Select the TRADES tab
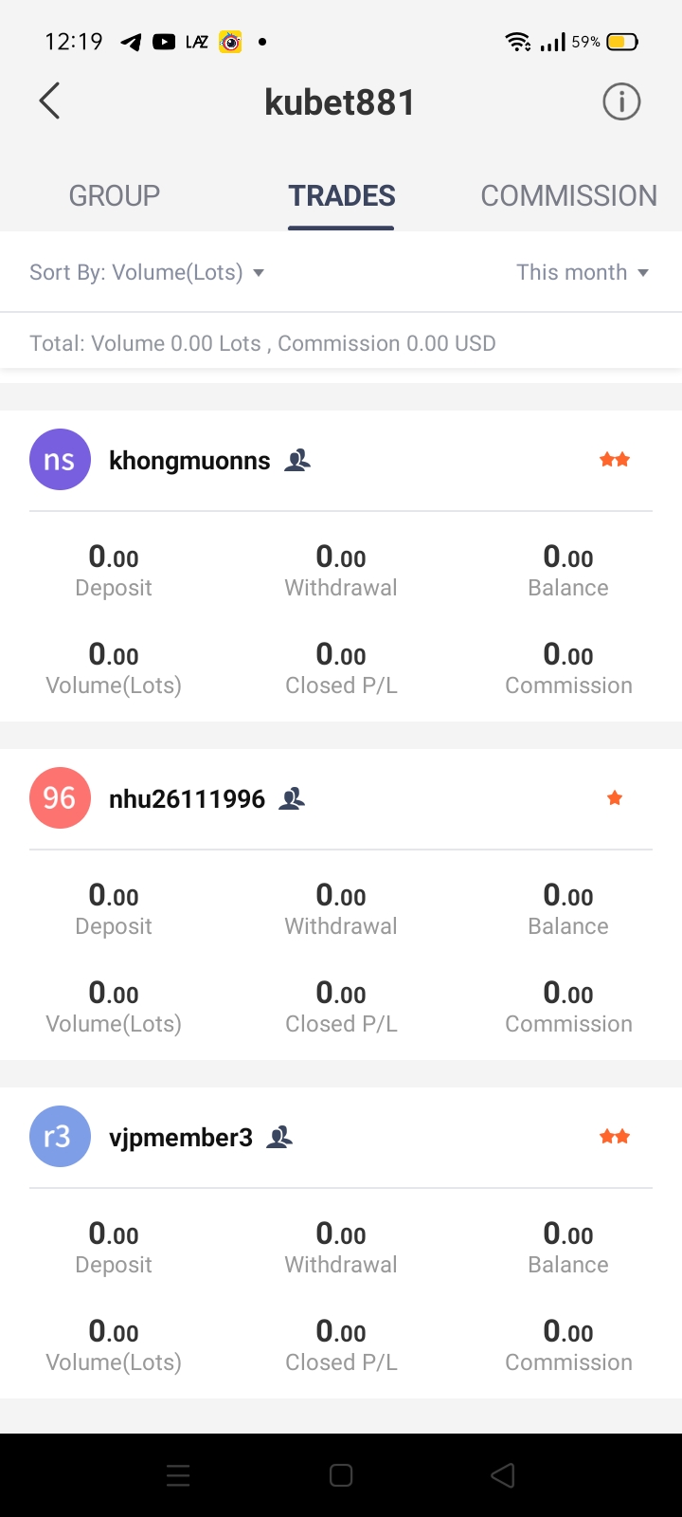 [x=342, y=196]
